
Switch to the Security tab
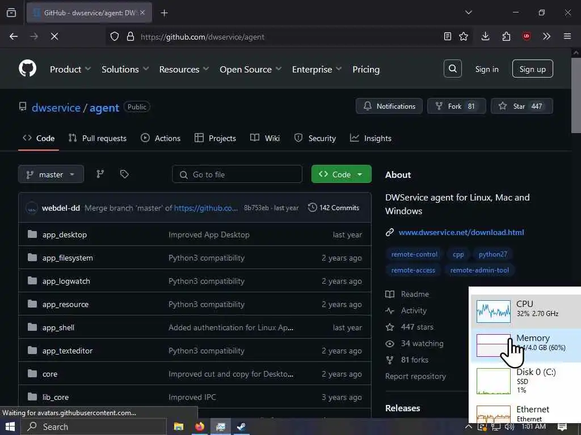(315, 138)
